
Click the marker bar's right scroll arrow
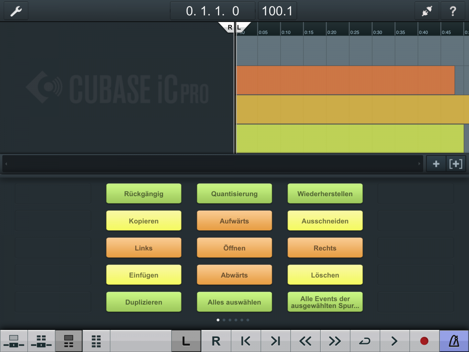[419, 164]
